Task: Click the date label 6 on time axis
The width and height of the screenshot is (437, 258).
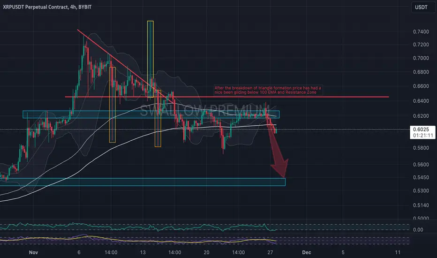Action: click(x=79, y=252)
